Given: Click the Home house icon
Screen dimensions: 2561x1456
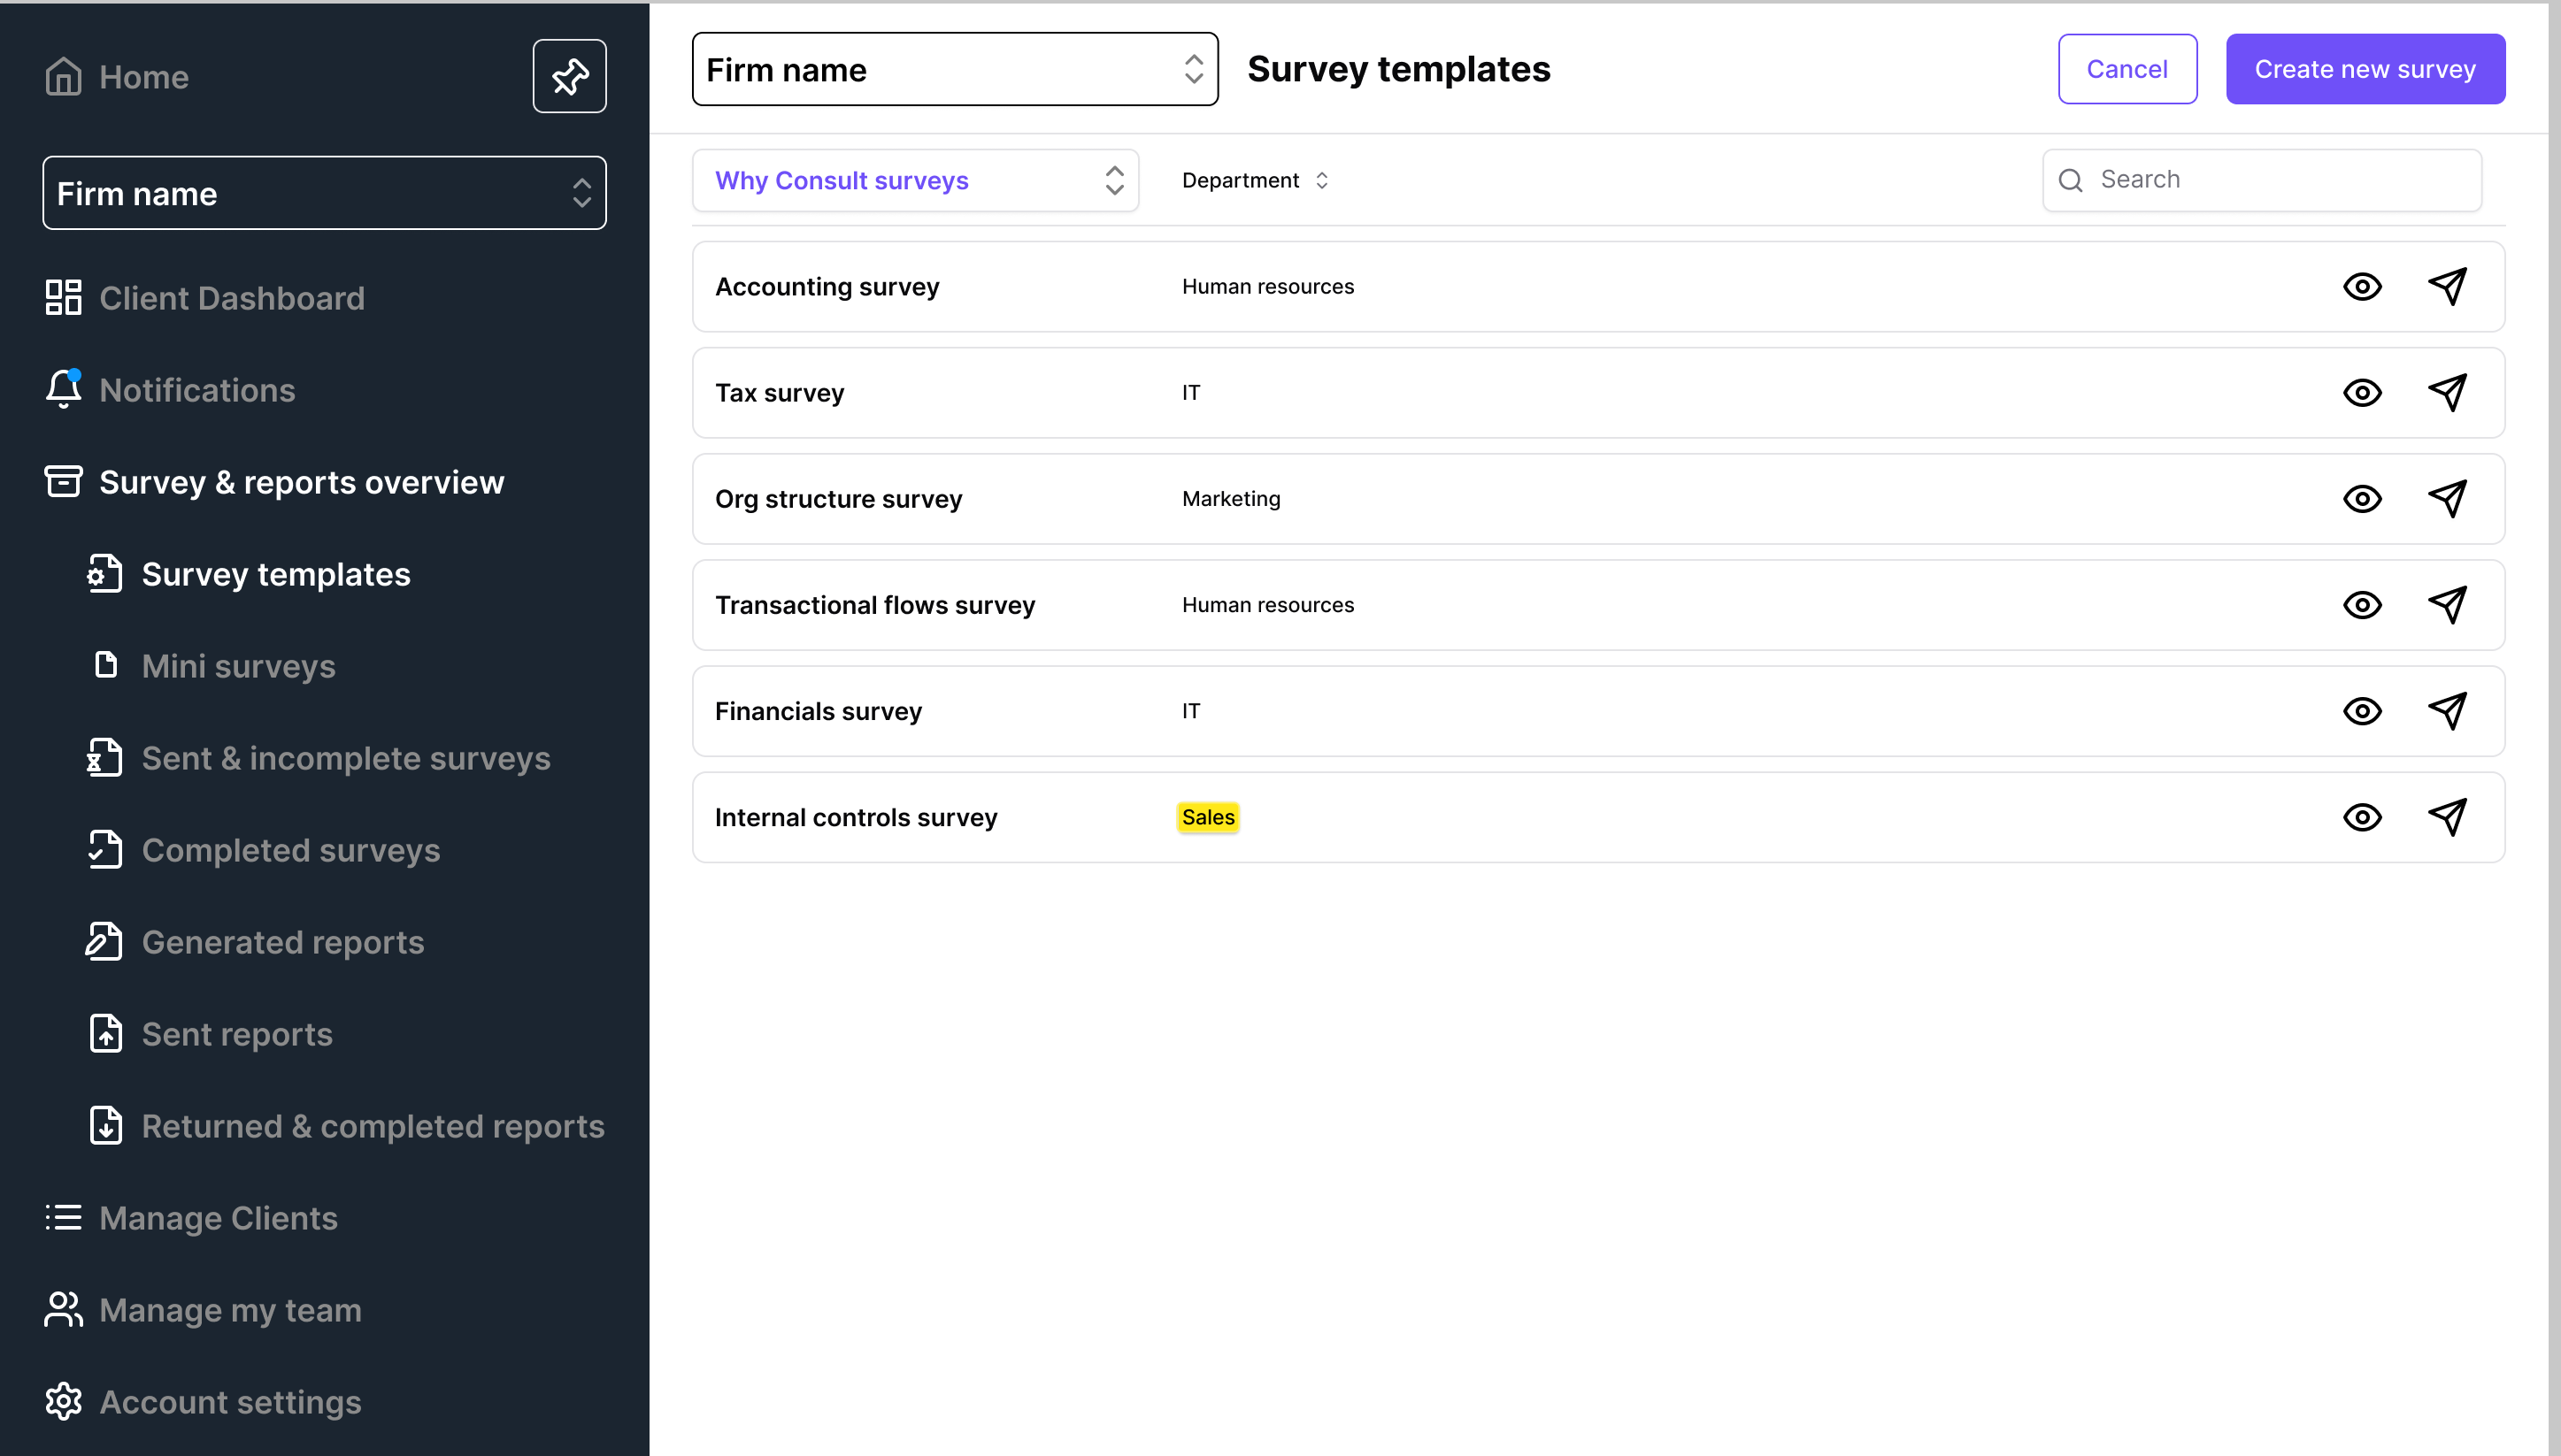Looking at the screenshot, I should pyautogui.click(x=63, y=77).
